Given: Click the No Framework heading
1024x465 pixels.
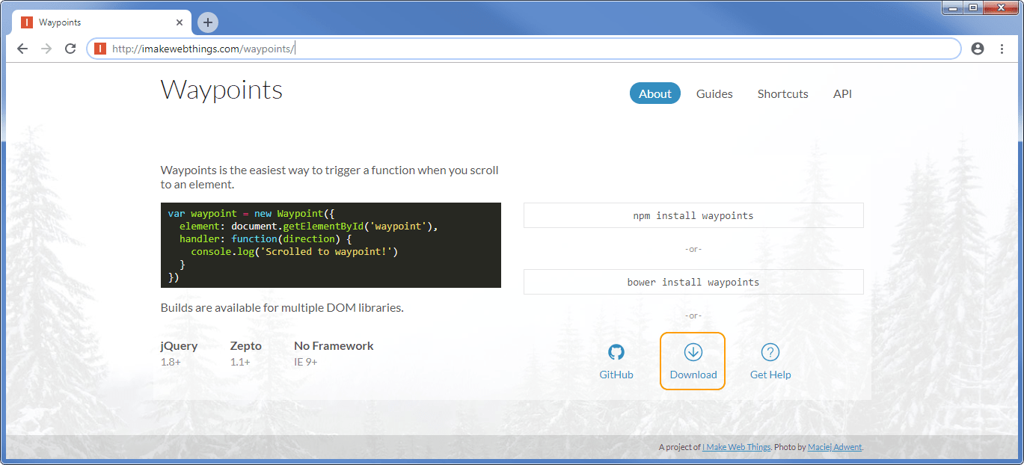Looking at the screenshot, I should (x=334, y=346).
